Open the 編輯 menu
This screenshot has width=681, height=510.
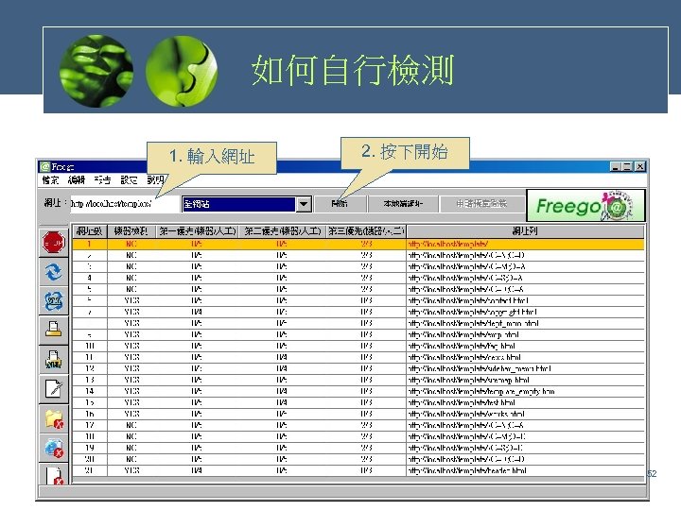click(x=77, y=179)
